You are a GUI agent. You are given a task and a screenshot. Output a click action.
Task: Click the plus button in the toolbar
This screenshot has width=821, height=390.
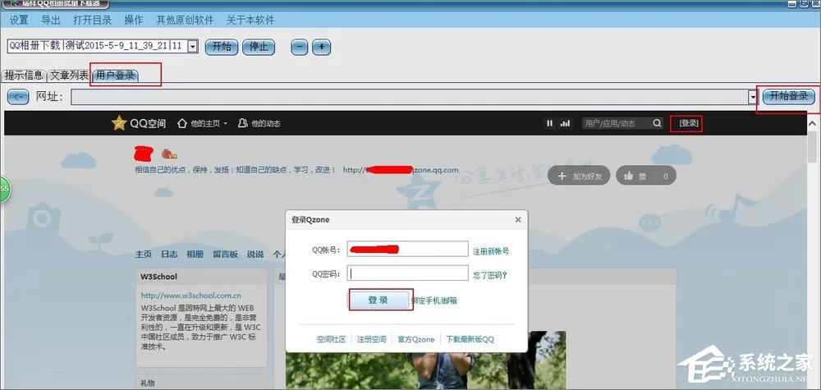(322, 47)
